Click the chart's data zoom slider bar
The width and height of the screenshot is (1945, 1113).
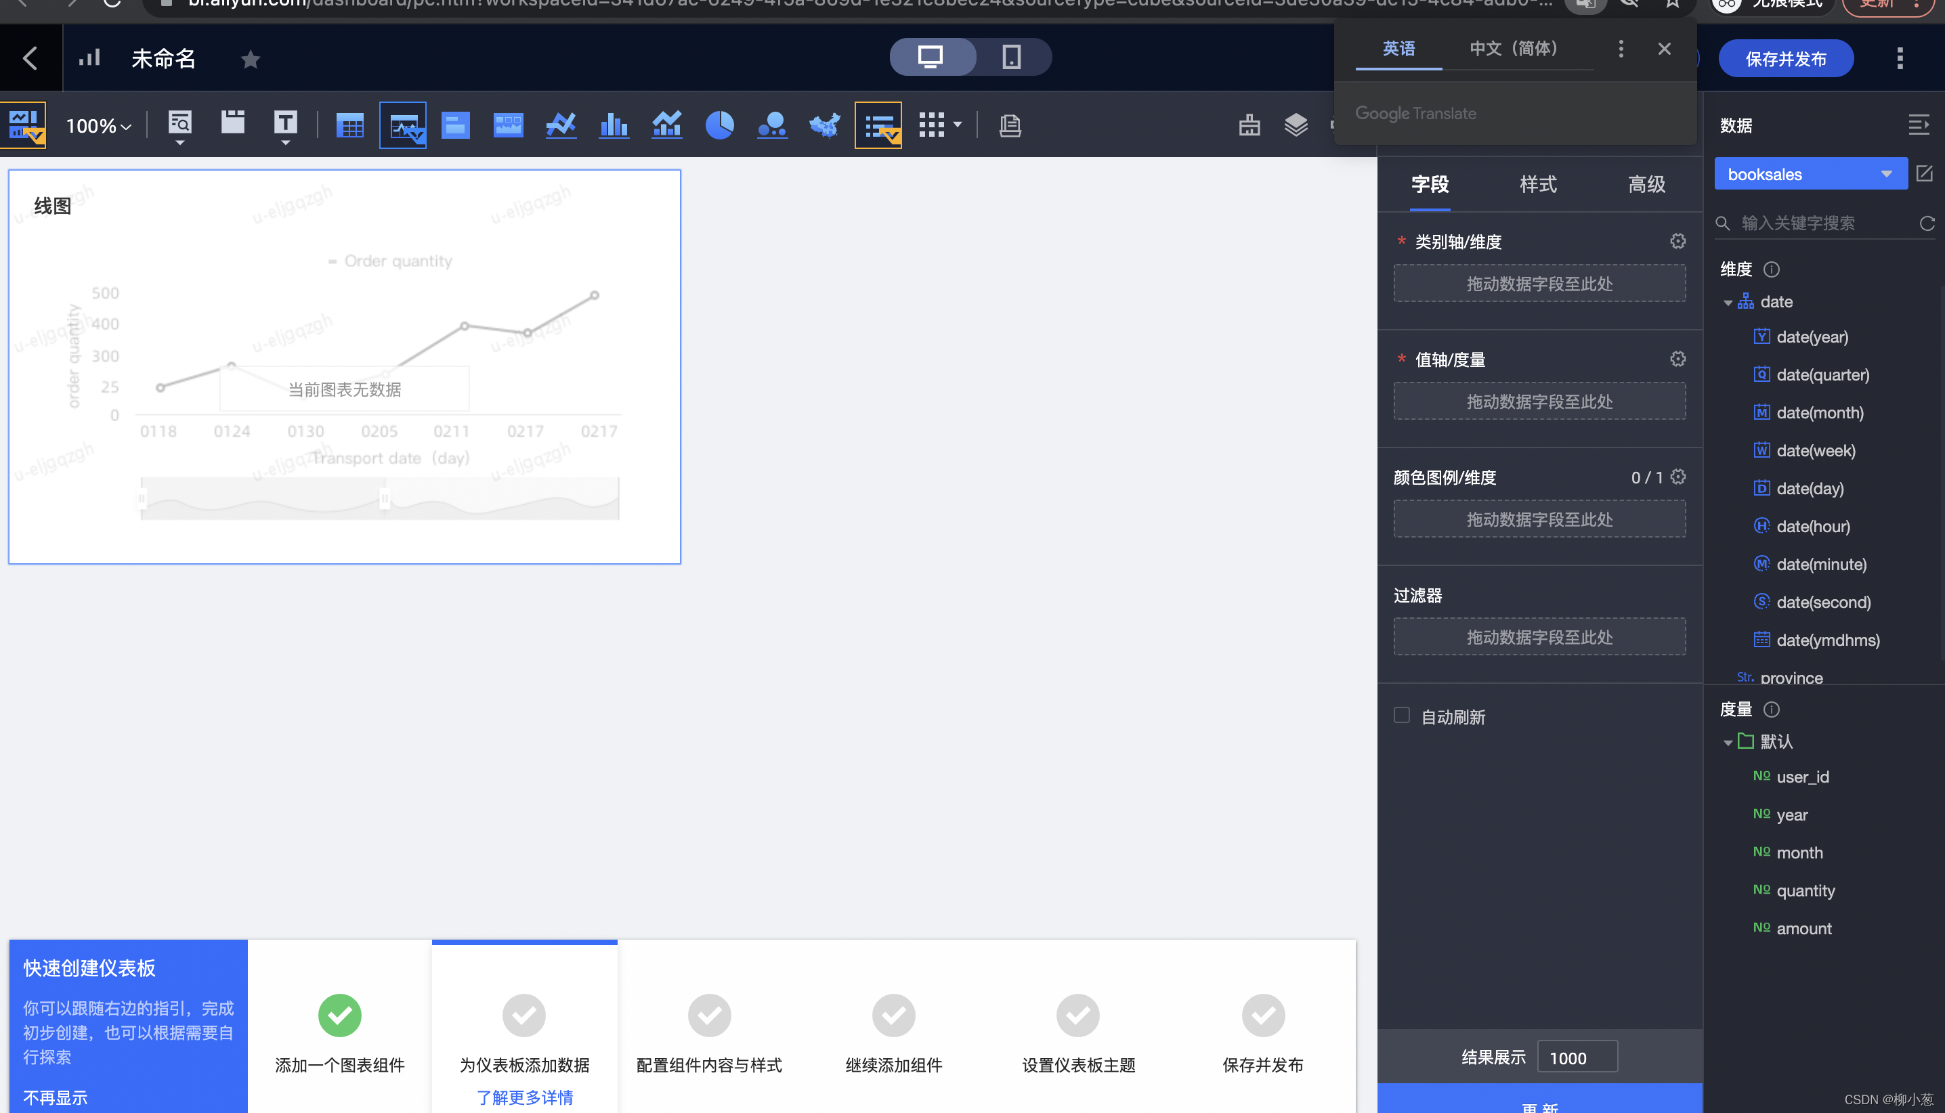point(380,499)
